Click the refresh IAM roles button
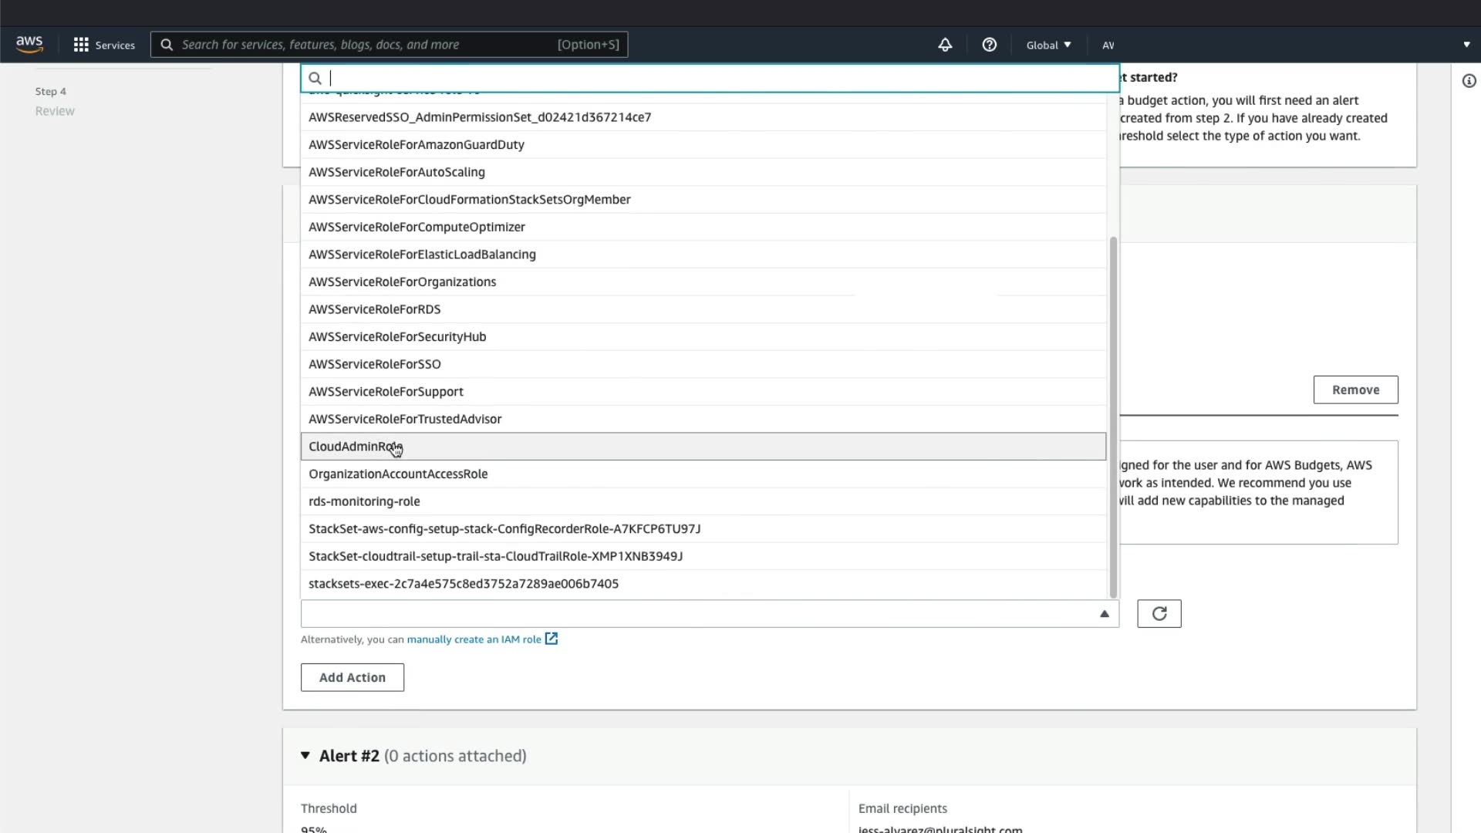Viewport: 1481px width, 833px height. pos(1159,614)
